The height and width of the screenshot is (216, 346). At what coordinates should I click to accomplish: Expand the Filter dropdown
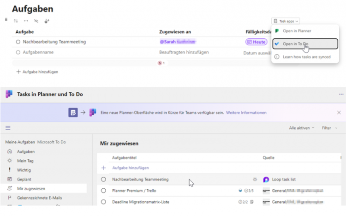click(328, 127)
